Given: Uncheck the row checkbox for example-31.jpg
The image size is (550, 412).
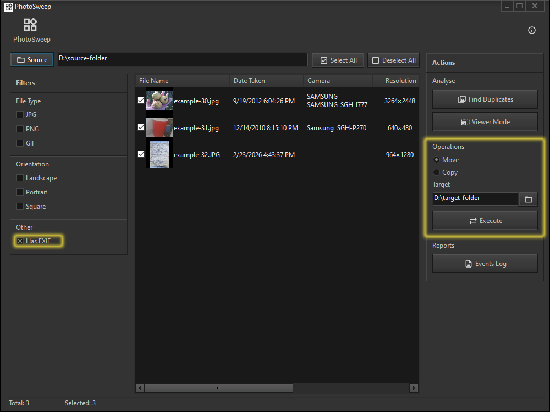Looking at the screenshot, I should (x=141, y=127).
